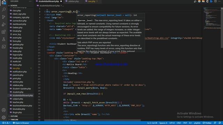Open the Run and Debug view

[4, 24]
